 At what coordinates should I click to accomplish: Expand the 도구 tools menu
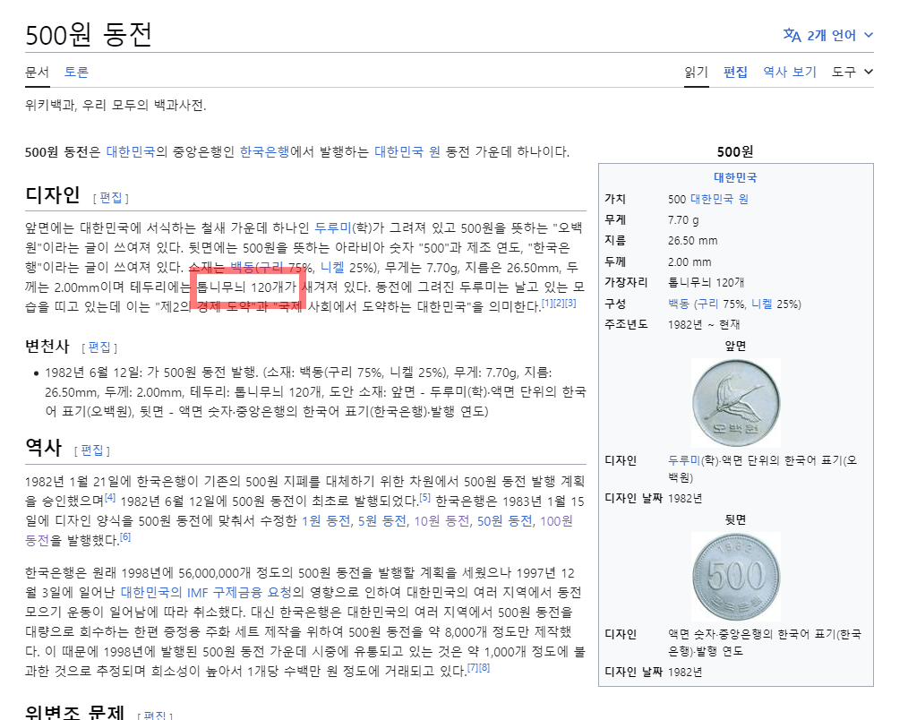[852, 72]
